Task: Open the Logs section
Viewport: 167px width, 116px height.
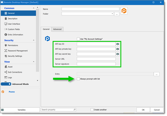Action: [x=10, y=78]
